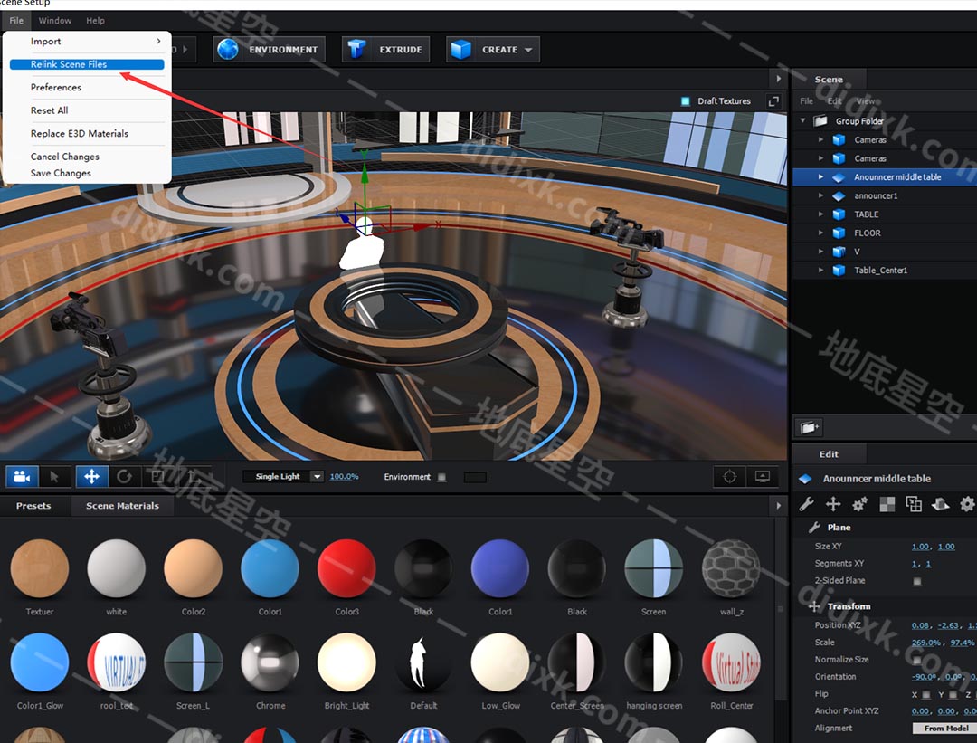Viewport: 977px width, 743px height.
Task: Enable the 2-Sided Plane checkbox
Action: 917,581
